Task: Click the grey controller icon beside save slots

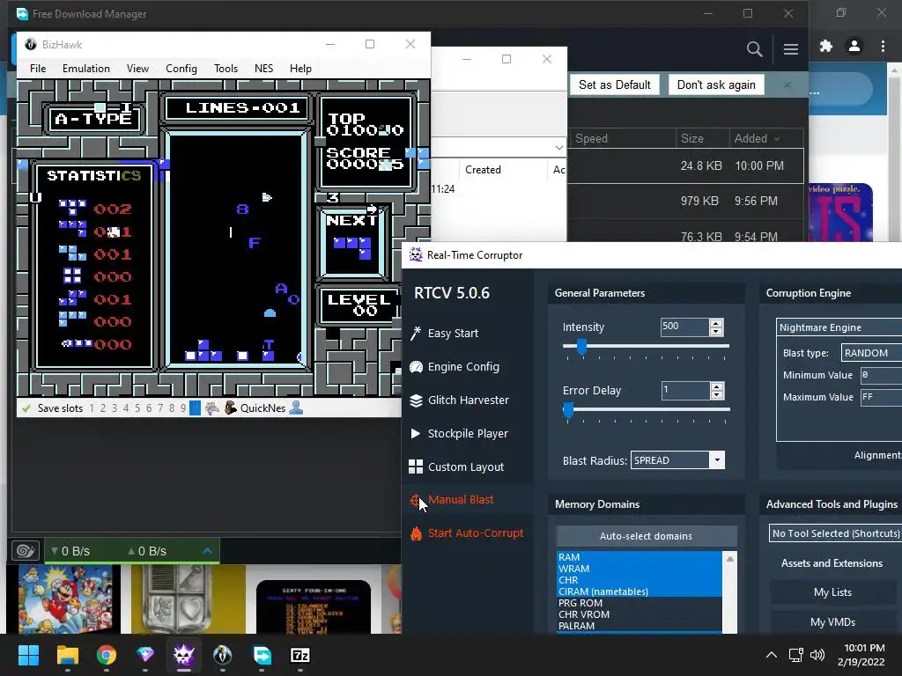Action: 212,408
